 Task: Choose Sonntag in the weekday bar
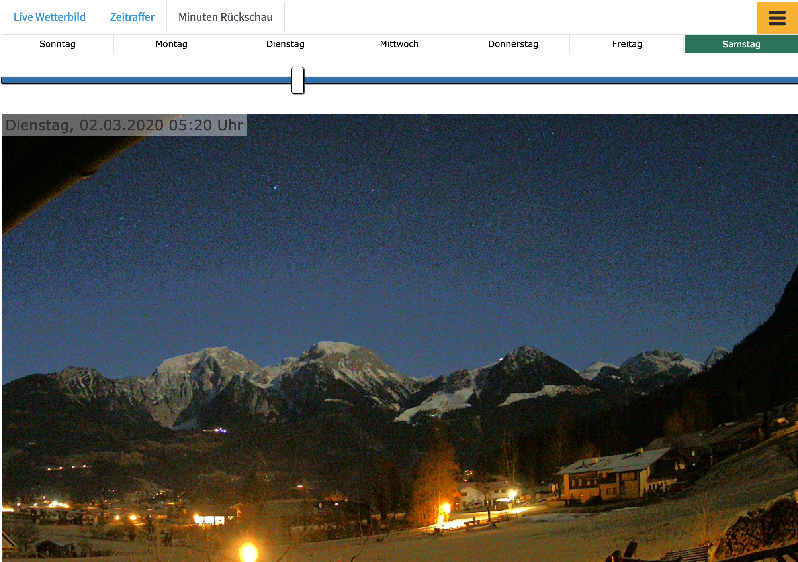[x=57, y=44]
